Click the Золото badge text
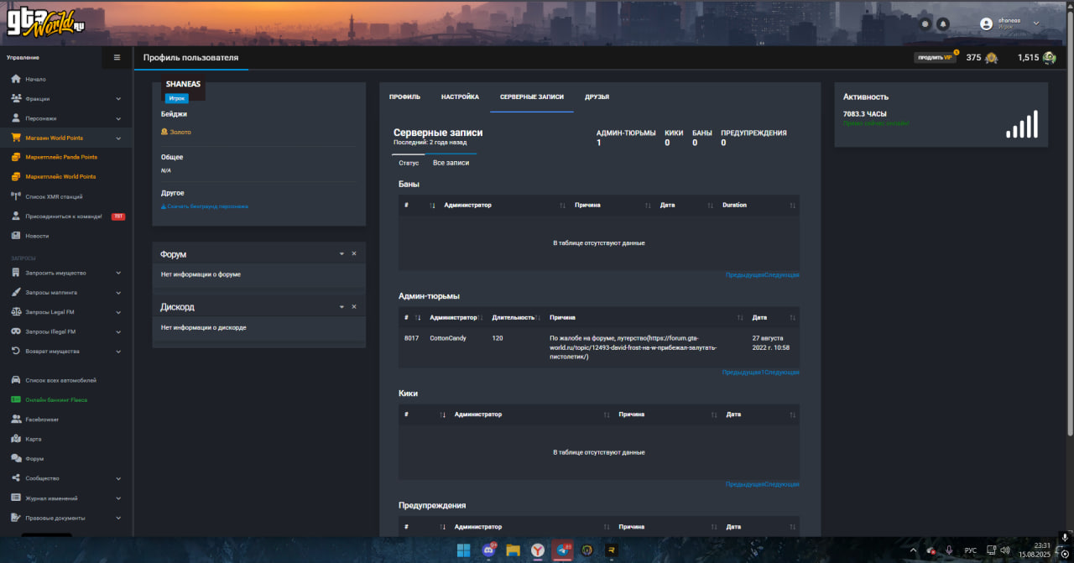The height and width of the screenshot is (563, 1074). (180, 132)
